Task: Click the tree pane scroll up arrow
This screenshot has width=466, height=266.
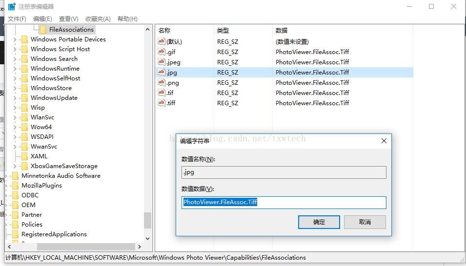Action: pyautogui.click(x=147, y=29)
